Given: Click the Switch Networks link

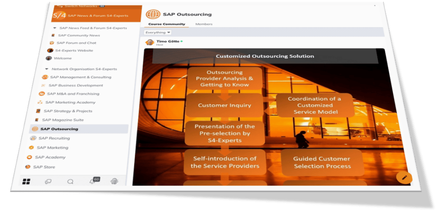Looking at the screenshot, I should click(81, 6).
